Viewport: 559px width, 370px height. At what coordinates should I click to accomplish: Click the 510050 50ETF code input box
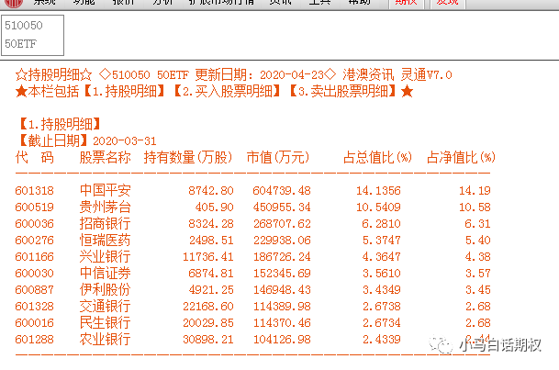[x=32, y=35]
